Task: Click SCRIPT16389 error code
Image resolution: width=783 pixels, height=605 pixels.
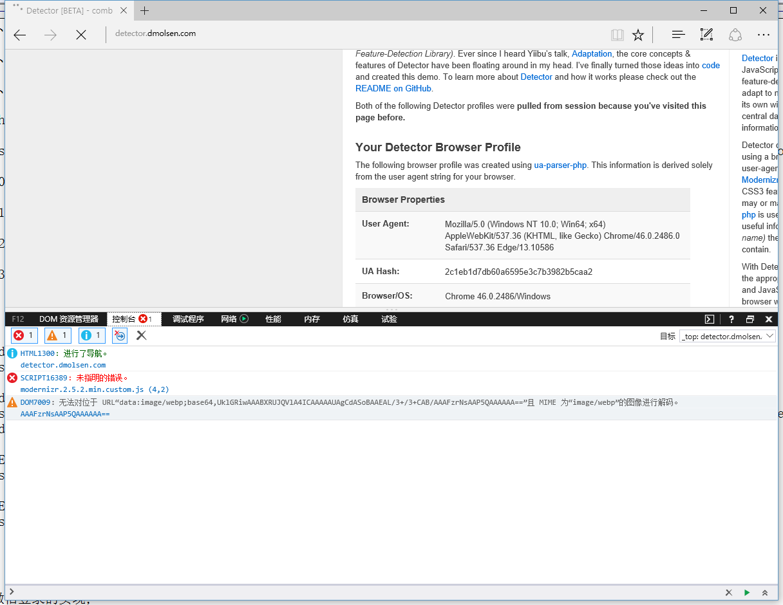Action: pyautogui.click(x=44, y=378)
